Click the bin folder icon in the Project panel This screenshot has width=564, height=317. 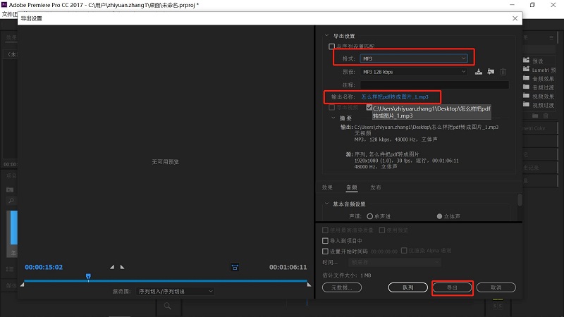coord(10,189)
